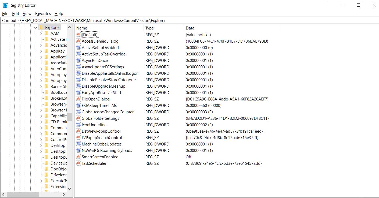Image resolution: width=379 pixels, height=198 pixels.
Task: Click the tree pane scroll down arrow
Action: tap(69, 188)
